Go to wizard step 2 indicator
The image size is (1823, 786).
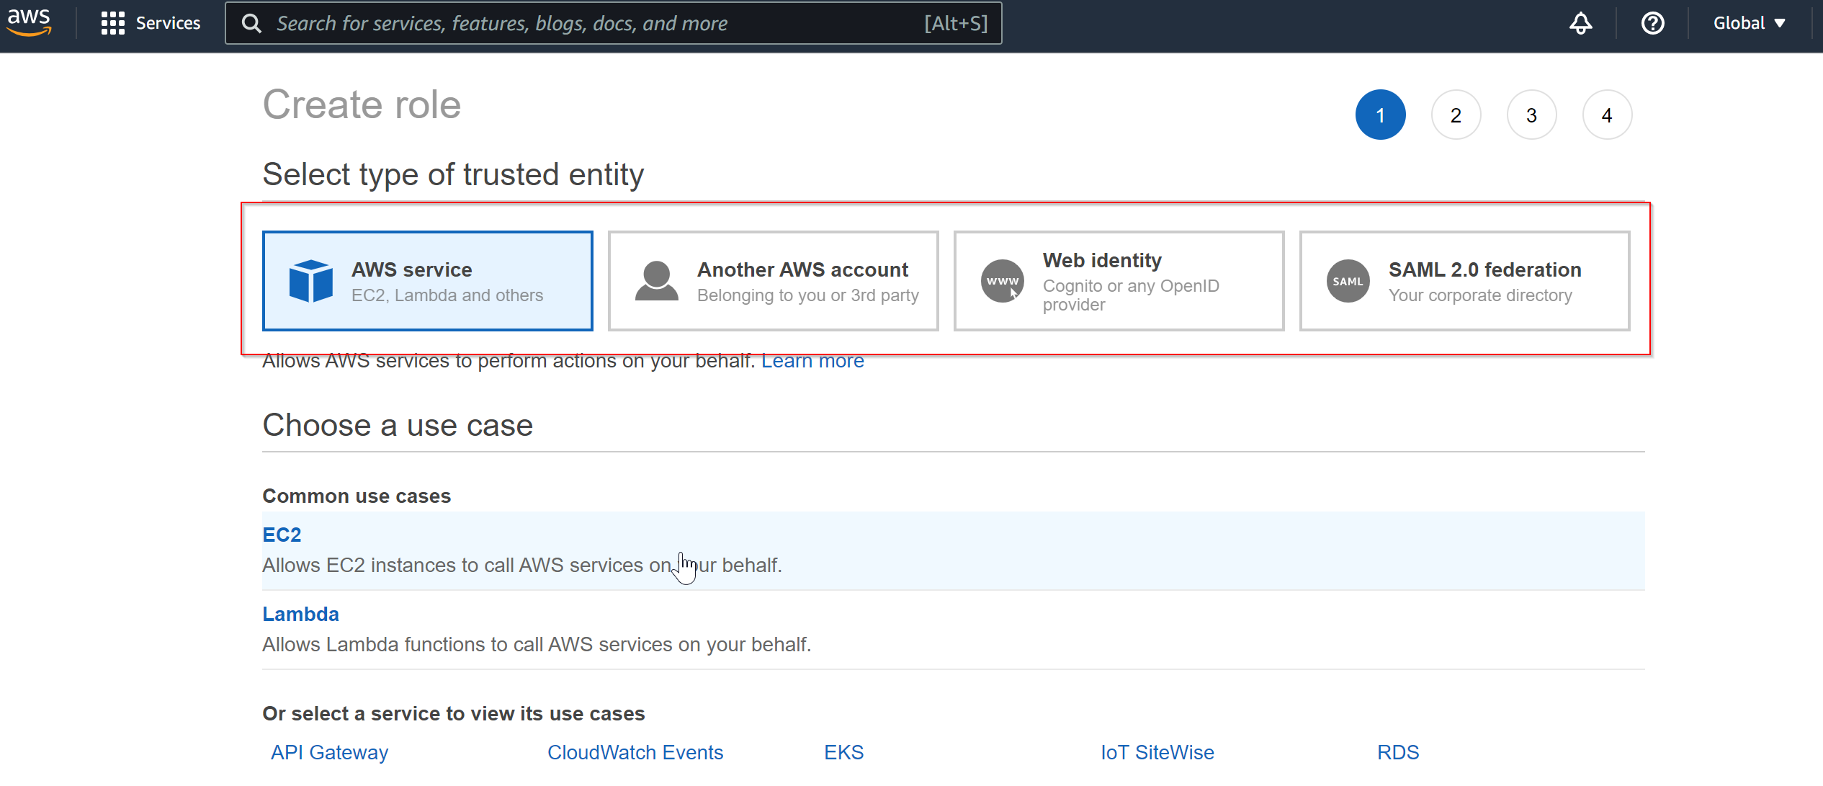pos(1456,115)
